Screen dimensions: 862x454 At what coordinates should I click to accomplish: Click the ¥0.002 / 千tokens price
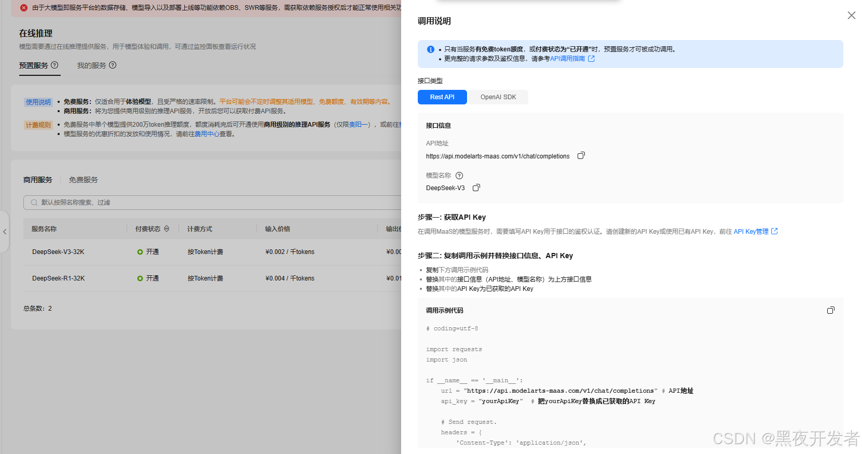click(x=290, y=252)
